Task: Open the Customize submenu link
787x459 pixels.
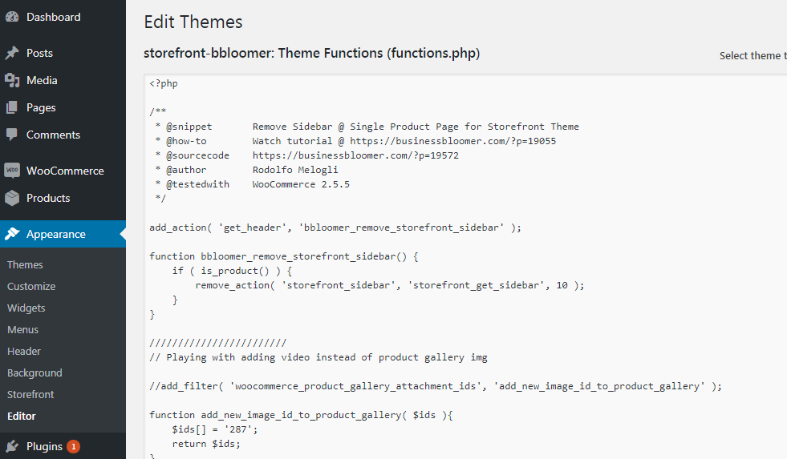Action: coord(31,286)
